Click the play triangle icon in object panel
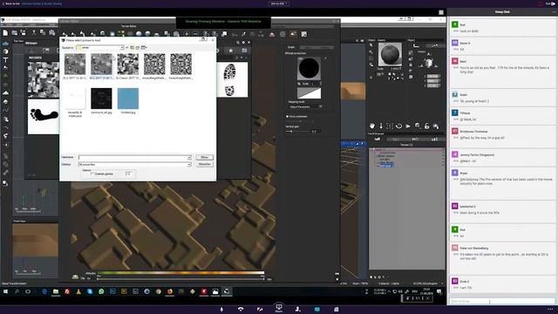The image size is (558, 314). (x=408, y=126)
